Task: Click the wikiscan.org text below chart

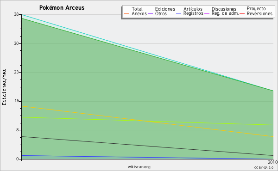Action: point(139,167)
